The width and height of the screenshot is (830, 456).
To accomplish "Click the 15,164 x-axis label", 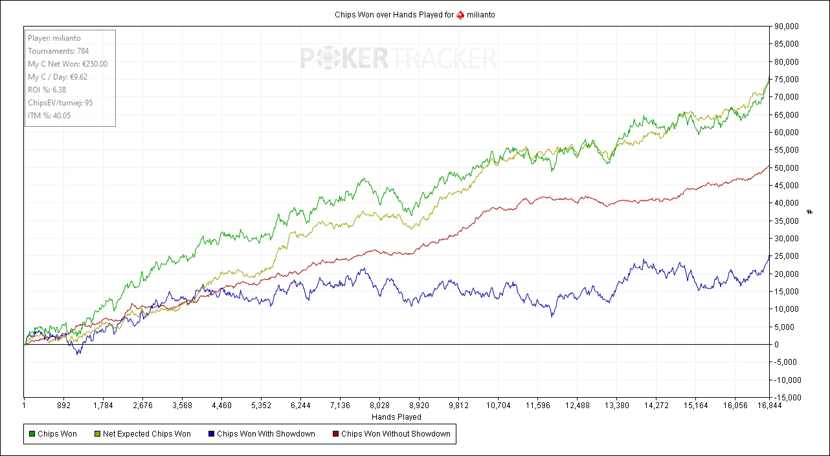I will pyautogui.click(x=695, y=406).
